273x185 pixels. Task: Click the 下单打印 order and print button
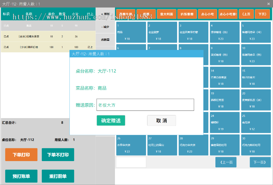pyautogui.click(x=21, y=155)
